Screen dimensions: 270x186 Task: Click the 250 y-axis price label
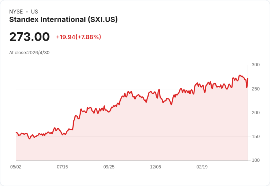256,89
